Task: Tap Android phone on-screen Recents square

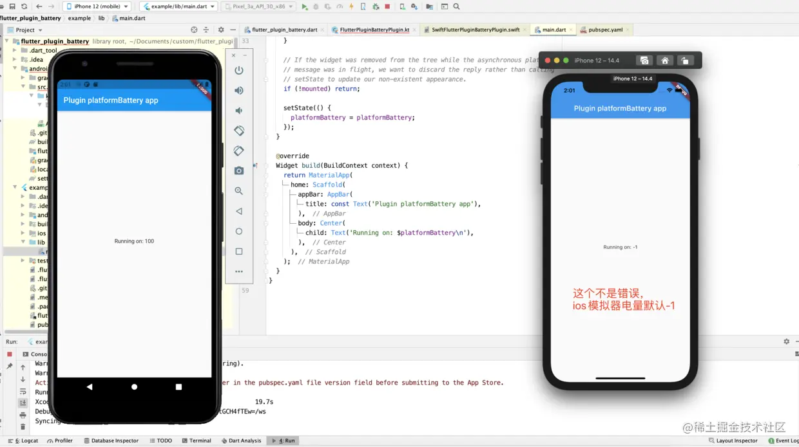Action: point(178,387)
